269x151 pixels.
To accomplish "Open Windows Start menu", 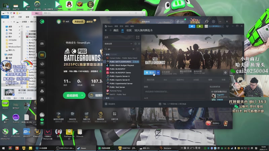I will (x=3, y=148).
